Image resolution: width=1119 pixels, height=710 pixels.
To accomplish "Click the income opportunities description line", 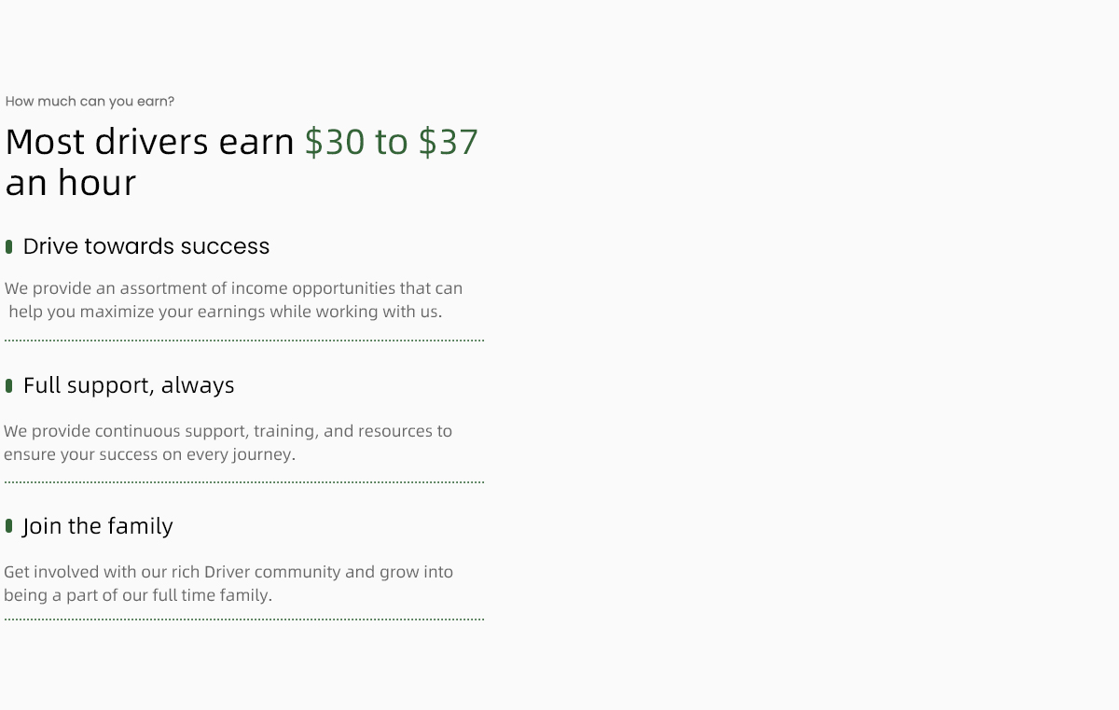I will [233, 288].
